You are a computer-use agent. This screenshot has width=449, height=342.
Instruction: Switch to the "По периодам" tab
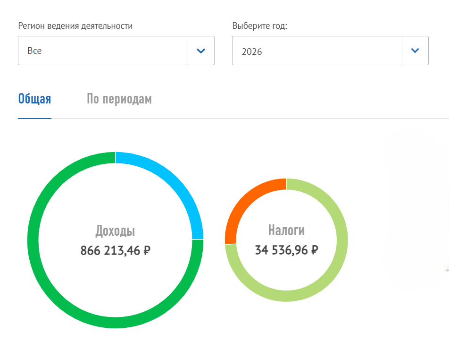click(x=119, y=99)
